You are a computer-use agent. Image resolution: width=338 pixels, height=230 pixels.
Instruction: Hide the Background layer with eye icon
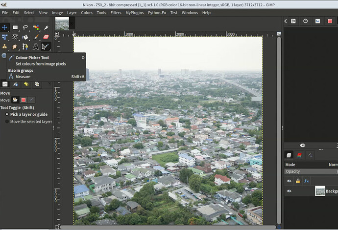pos(289,191)
